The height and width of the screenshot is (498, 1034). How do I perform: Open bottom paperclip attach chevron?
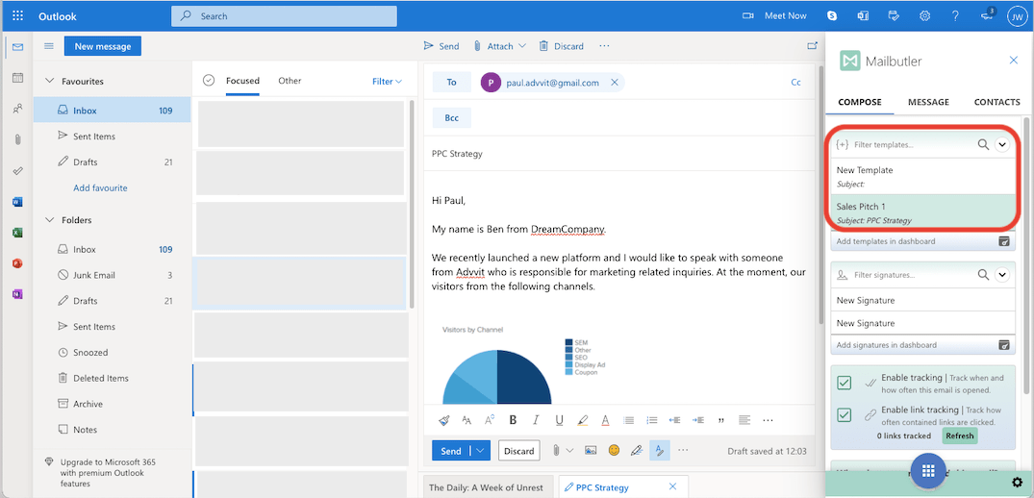tap(569, 451)
